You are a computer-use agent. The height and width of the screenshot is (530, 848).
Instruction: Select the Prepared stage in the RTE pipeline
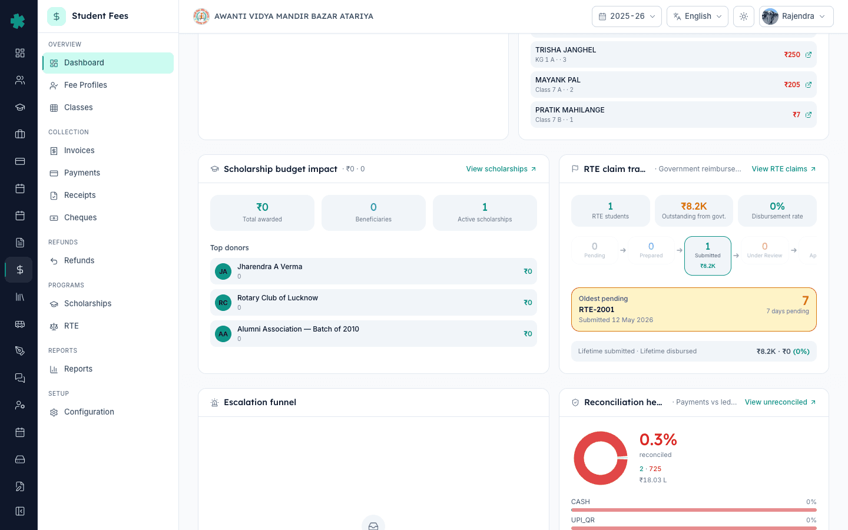click(651, 250)
